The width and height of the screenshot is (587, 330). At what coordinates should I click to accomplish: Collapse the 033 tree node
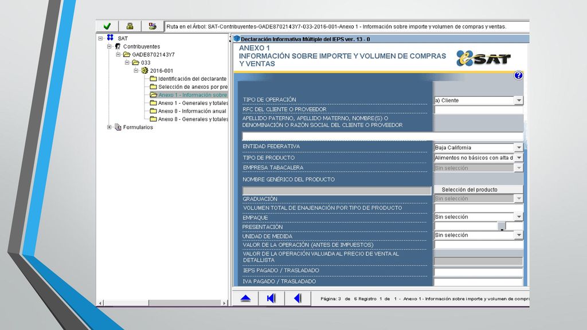tap(127, 62)
